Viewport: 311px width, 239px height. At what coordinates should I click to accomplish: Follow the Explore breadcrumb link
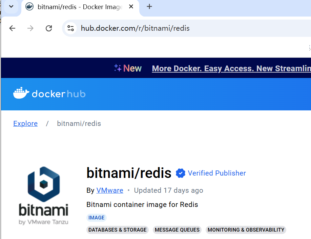(x=25, y=124)
